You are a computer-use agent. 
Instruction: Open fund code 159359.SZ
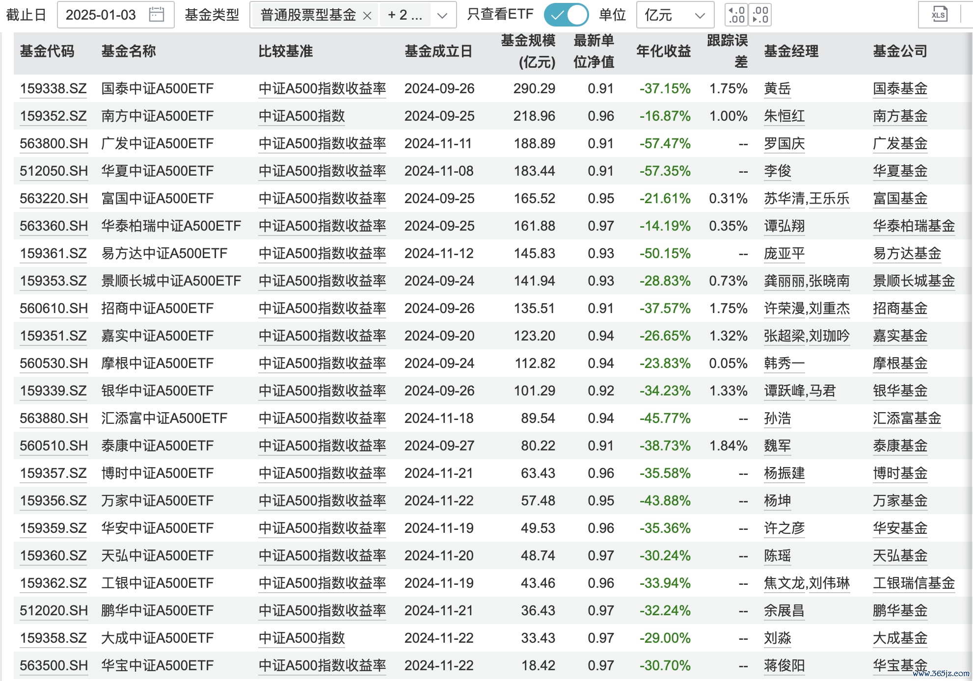tap(53, 528)
